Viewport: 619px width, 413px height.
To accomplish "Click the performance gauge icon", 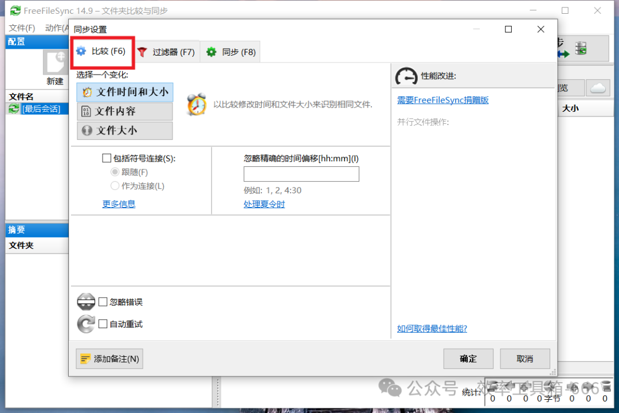I will coord(406,76).
